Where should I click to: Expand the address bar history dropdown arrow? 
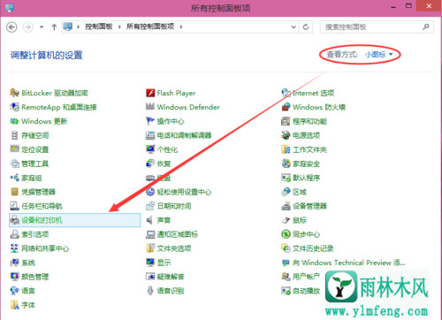coord(293,27)
